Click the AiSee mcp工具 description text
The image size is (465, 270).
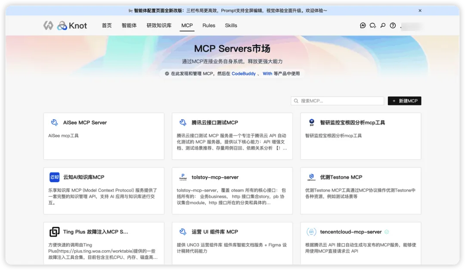(x=63, y=135)
